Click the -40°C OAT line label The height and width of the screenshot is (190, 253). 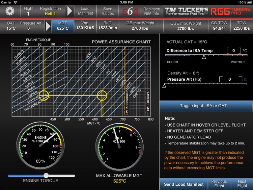88,56
